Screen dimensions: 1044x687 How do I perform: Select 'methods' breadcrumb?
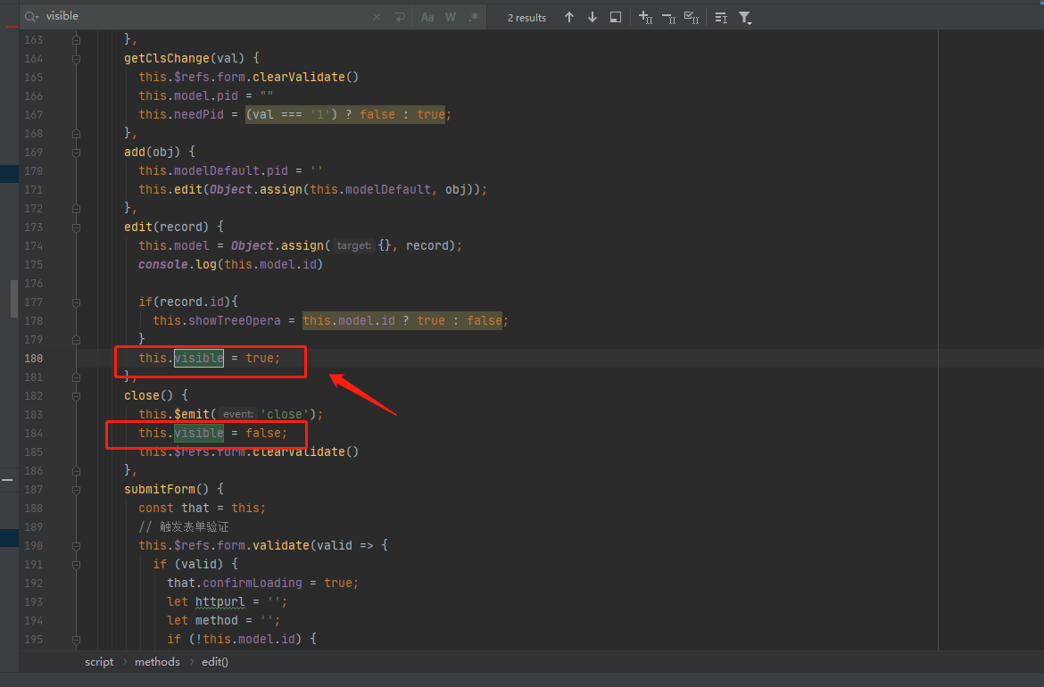(x=157, y=662)
